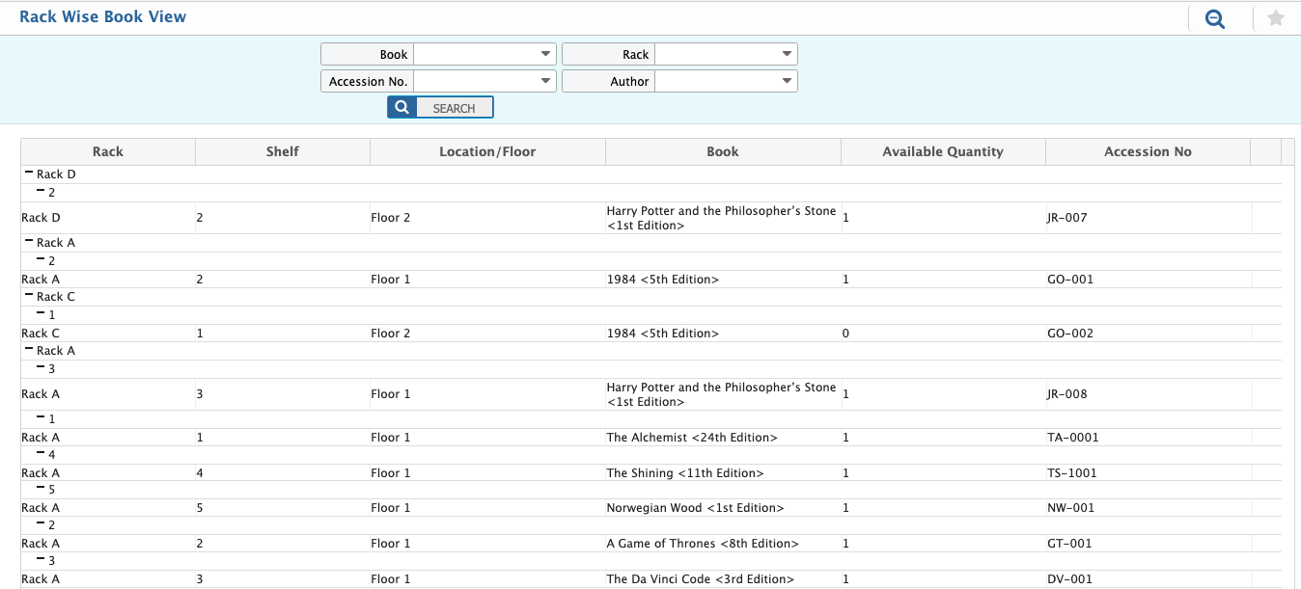Collapse shelf 2 under Rack D

(x=41, y=192)
